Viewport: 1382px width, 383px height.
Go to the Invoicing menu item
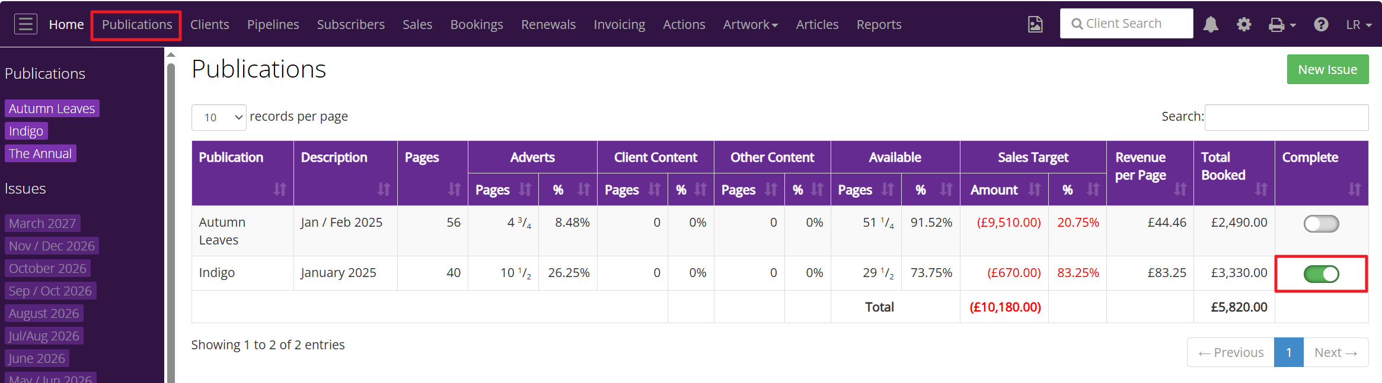(x=619, y=24)
